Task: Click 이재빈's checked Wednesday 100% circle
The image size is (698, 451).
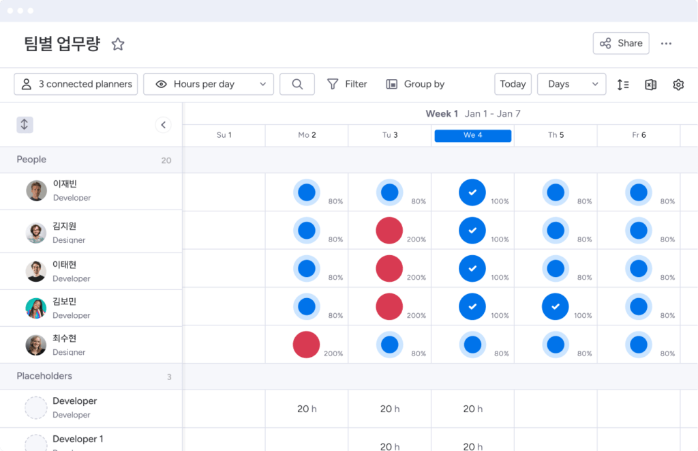Action: pos(472,192)
